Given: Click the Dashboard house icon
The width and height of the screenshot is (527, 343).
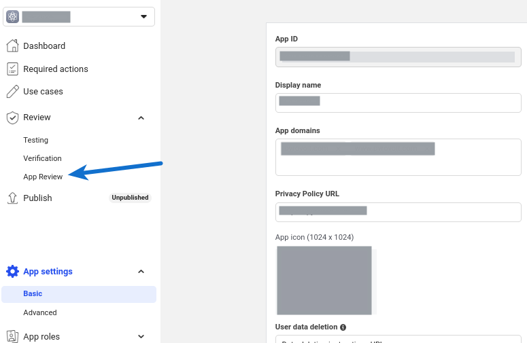Looking at the screenshot, I should 12,46.
